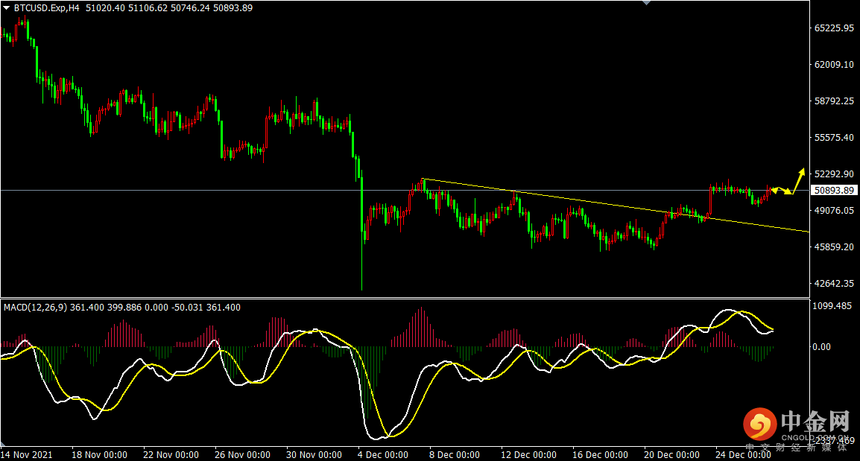The image size is (860, 461).
Task: Click the 49076.05 price axis label
Action: click(834, 211)
